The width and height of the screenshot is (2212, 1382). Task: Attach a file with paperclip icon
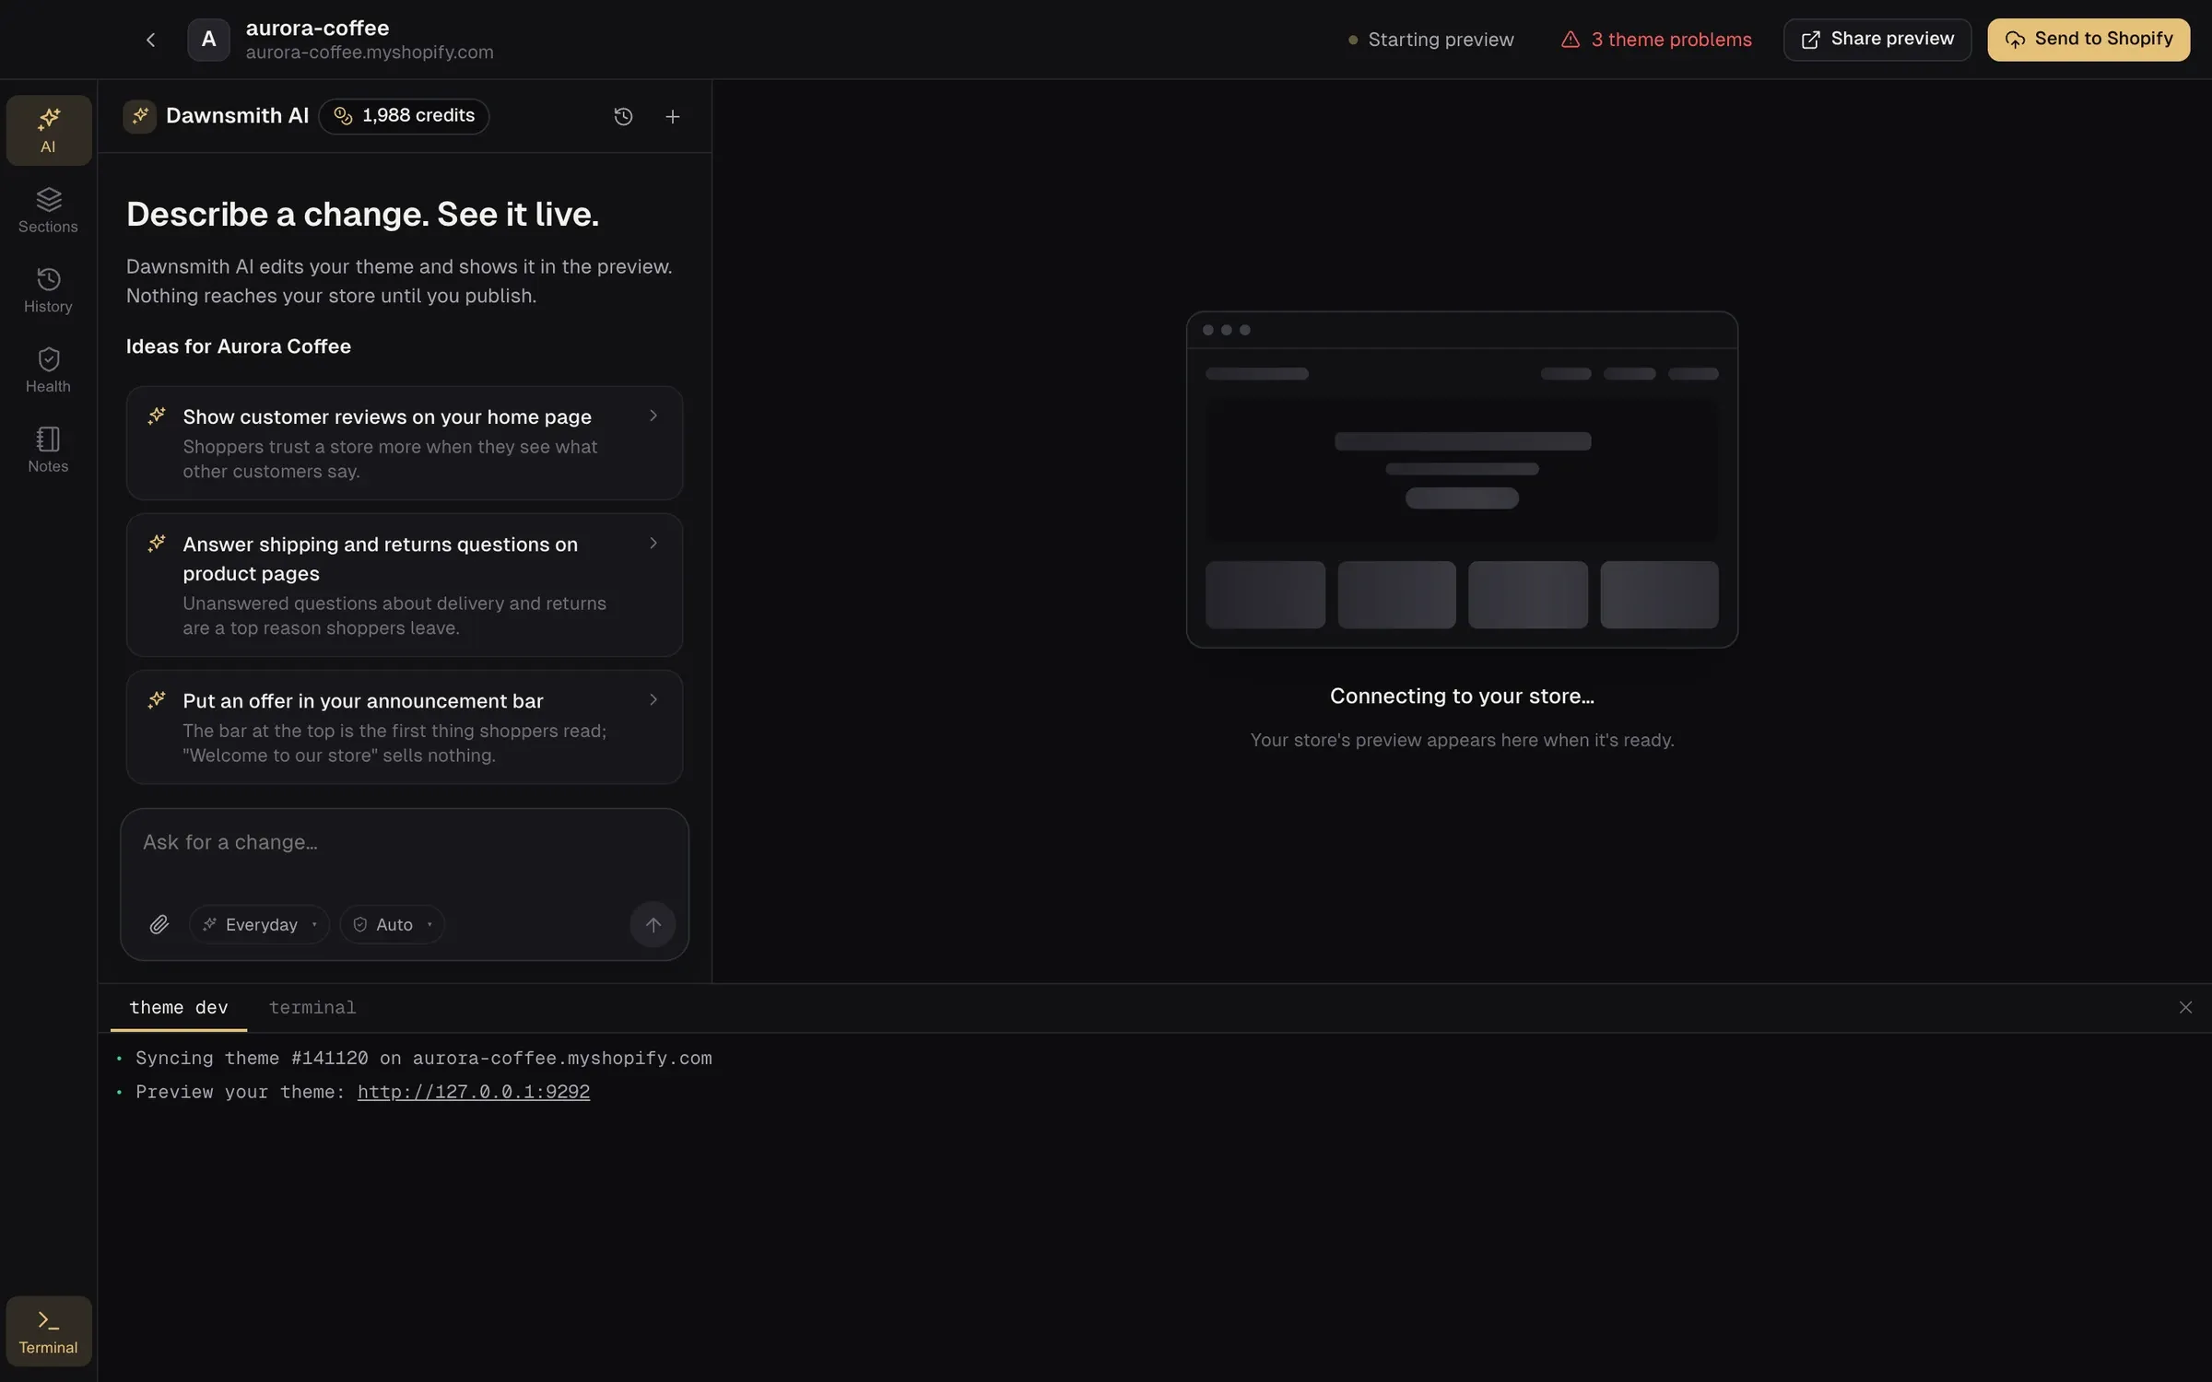click(159, 924)
